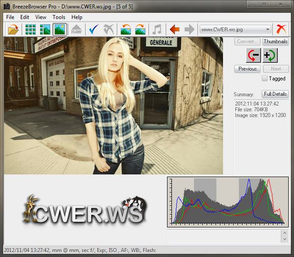The height and width of the screenshot is (257, 294).
Task: Select the thumbnails-with-preview view icon
Action: click(x=45, y=29)
